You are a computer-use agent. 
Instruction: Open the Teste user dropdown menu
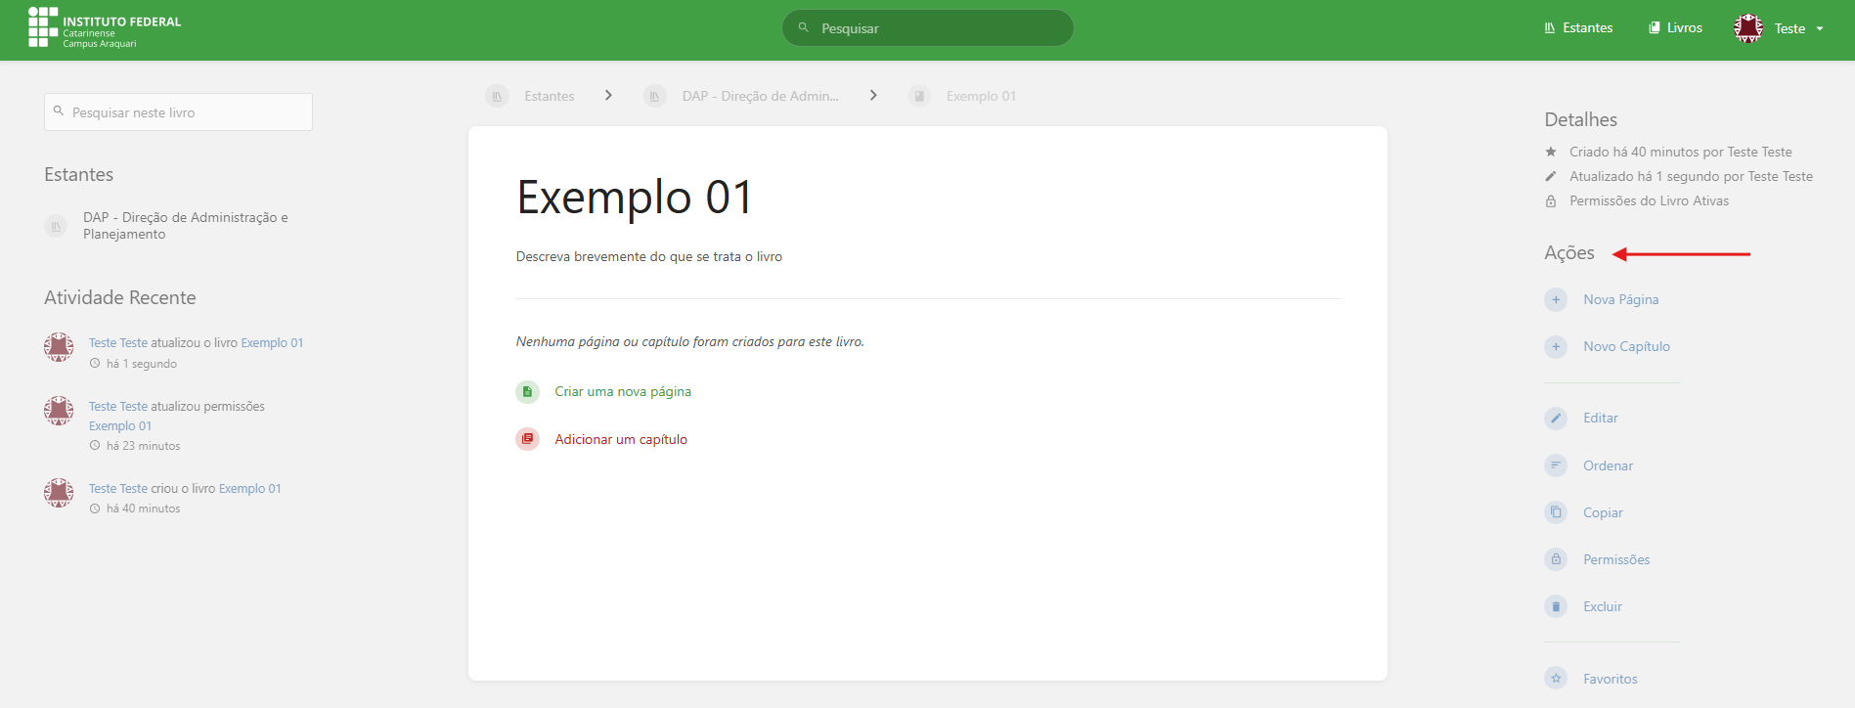[x=1780, y=28]
